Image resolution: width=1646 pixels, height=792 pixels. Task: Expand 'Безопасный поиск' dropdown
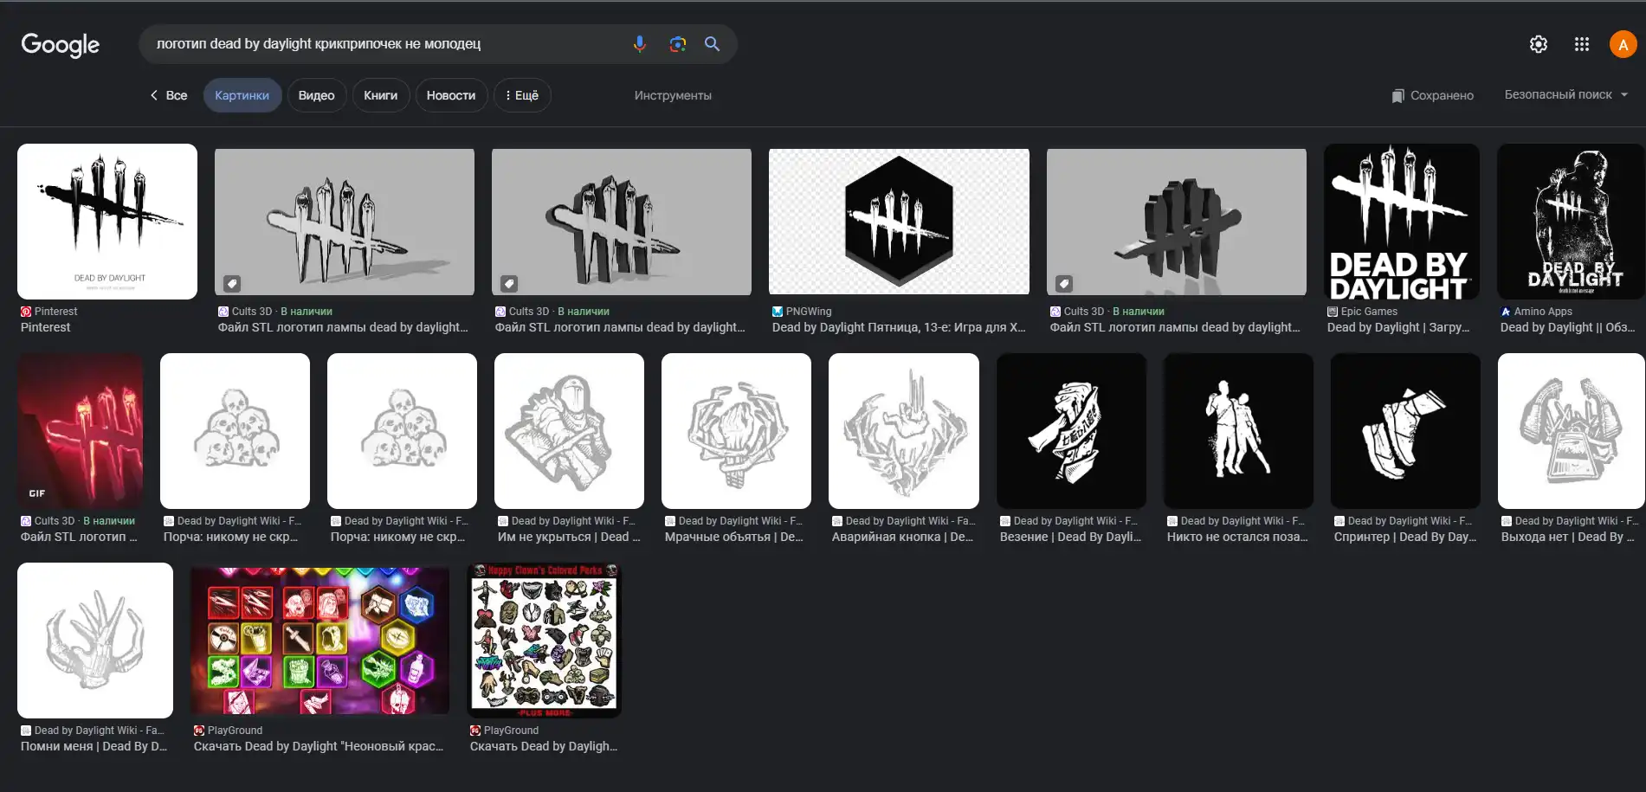1566,94
